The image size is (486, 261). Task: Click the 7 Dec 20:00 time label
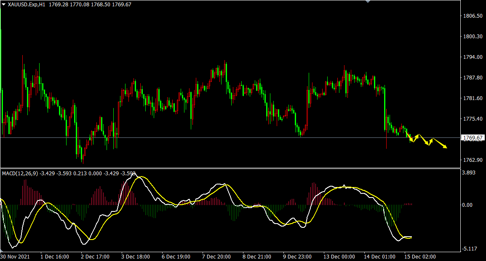(216, 256)
